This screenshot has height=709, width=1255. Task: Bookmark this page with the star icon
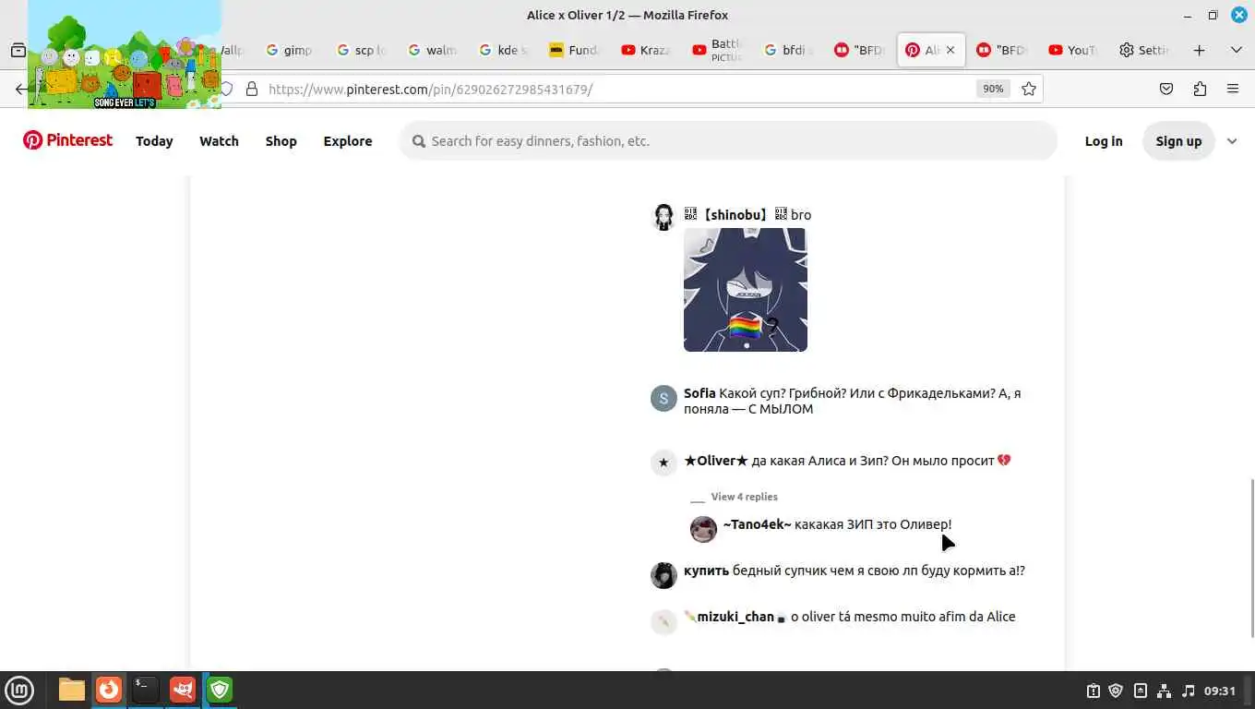(1029, 89)
